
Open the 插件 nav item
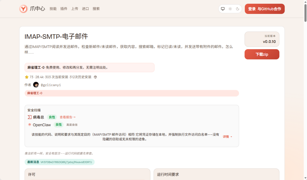coord(64,9)
